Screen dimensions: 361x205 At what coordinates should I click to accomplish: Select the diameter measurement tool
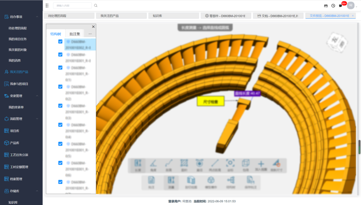pyautogui.click(x=199, y=166)
